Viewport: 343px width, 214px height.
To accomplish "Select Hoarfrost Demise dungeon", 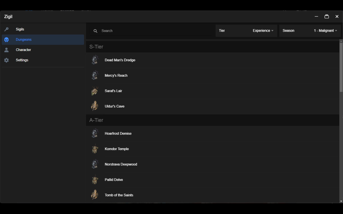I will [x=118, y=134].
